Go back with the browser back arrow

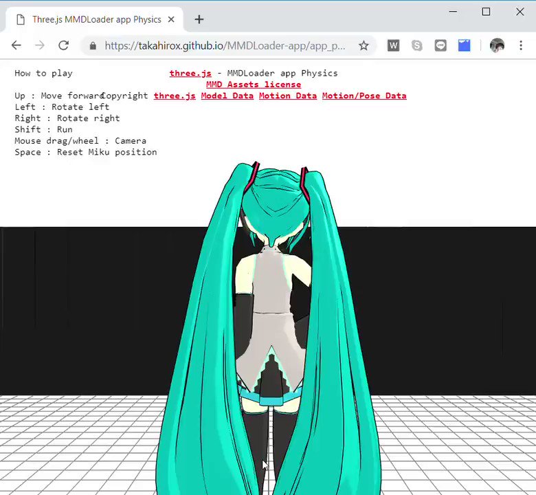point(16,45)
